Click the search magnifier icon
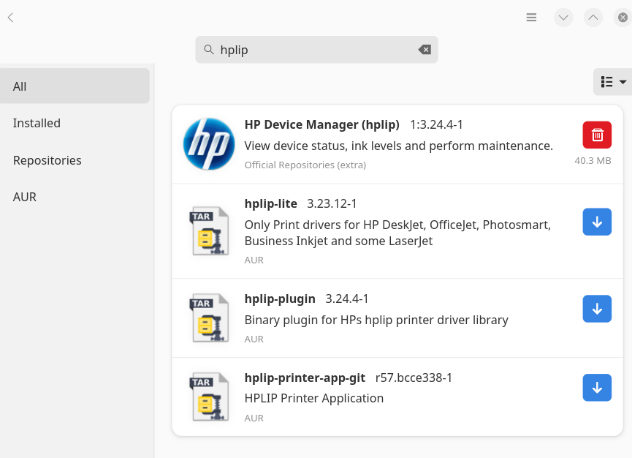Image resolution: width=632 pixels, height=458 pixels. pos(208,50)
